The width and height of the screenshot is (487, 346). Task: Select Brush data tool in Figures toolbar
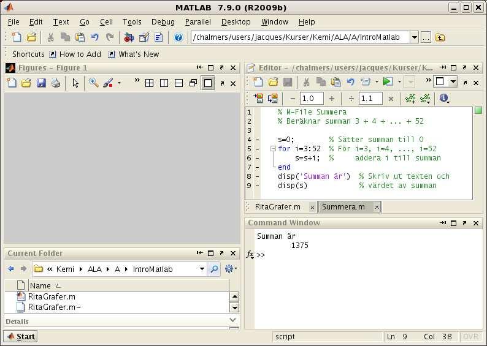click(x=108, y=83)
